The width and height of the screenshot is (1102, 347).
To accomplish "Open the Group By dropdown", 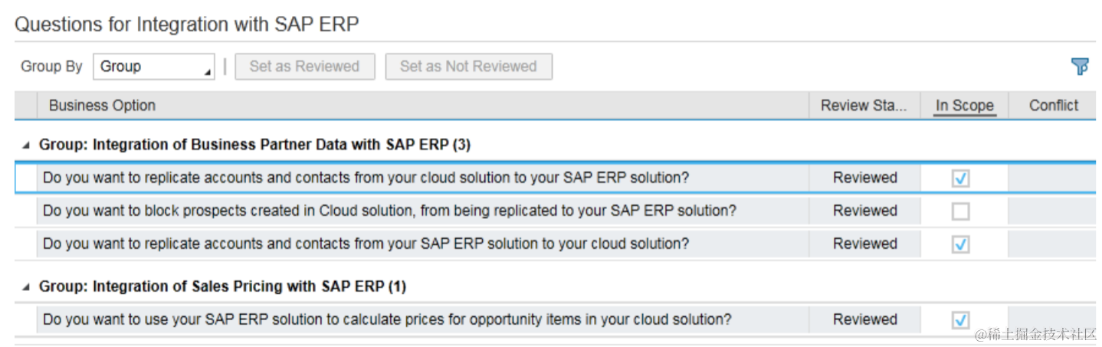I will tap(154, 67).
